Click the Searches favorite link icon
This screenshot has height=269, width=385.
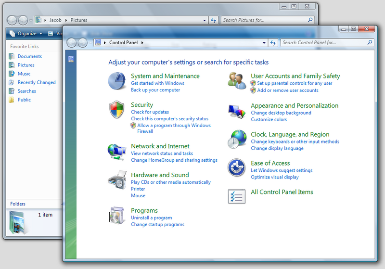[x=12, y=91]
